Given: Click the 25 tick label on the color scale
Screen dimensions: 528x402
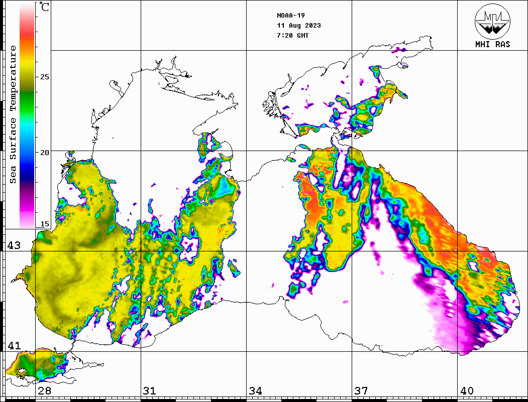Looking at the screenshot, I should (x=44, y=77).
